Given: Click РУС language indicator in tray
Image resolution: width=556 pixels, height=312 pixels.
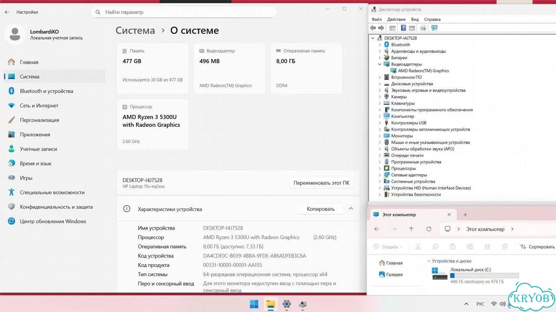Looking at the screenshot, I should pyautogui.click(x=480, y=304).
